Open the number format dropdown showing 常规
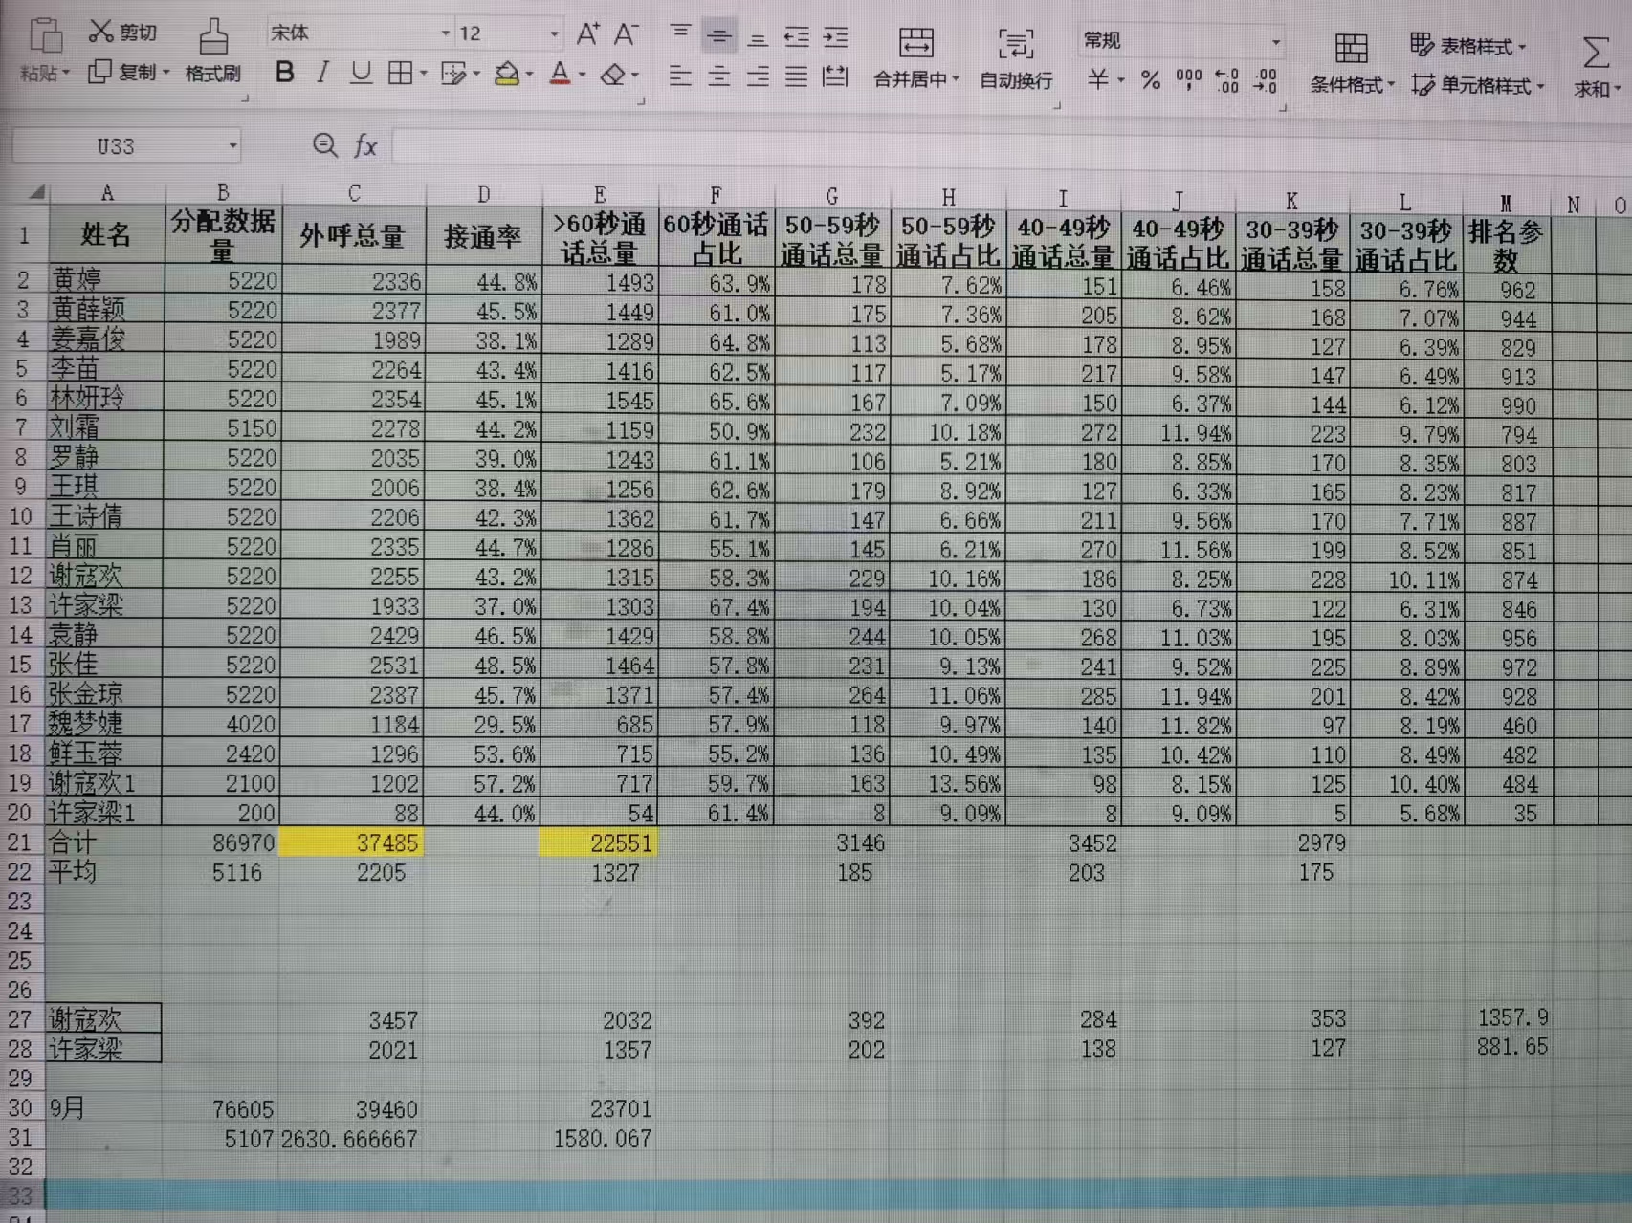Image resolution: width=1632 pixels, height=1223 pixels. pos(1275,42)
